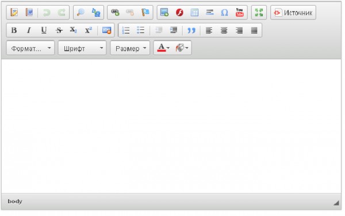The height and width of the screenshot is (216, 345).
Task: Open the Шрифт font dropdown
Action: pyautogui.click(x=82, y=48)
